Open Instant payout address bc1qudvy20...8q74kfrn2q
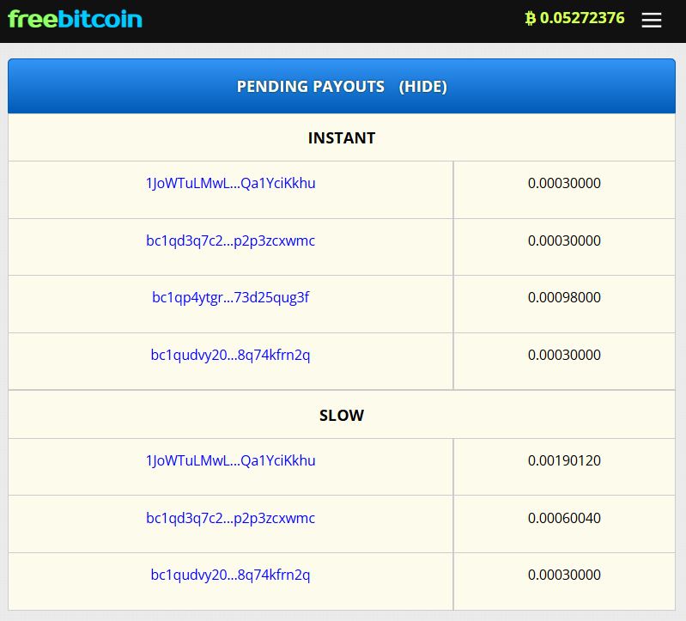Image resolution: width=686 pixels, height=621 pixels. tap(230, 355)
